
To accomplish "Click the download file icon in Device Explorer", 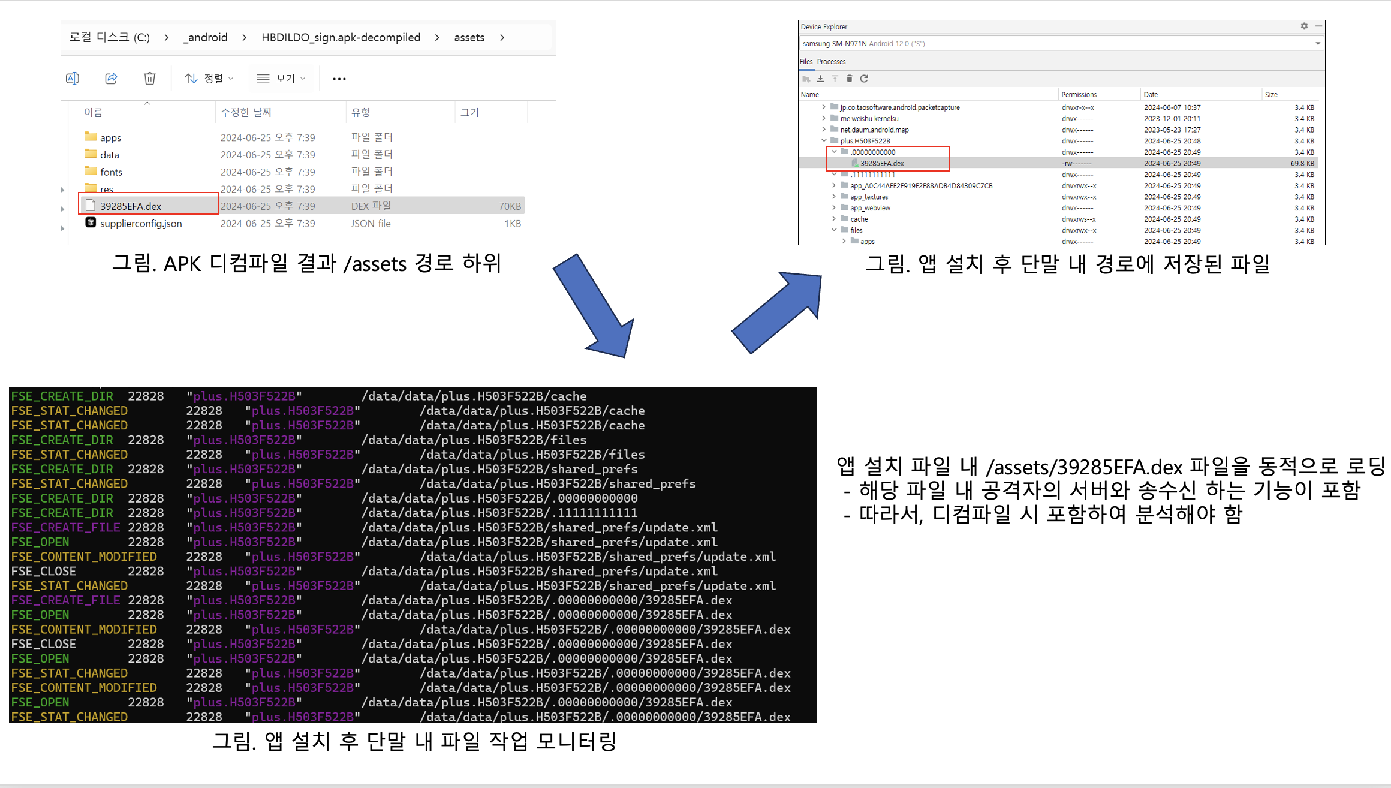I will tap(820, 79).
